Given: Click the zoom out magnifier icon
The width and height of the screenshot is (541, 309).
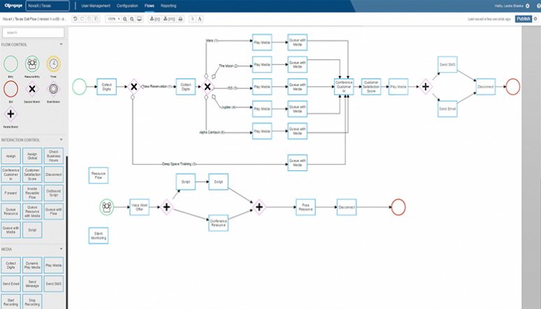Looking at the screenshot, I should [x=132, y=19].
